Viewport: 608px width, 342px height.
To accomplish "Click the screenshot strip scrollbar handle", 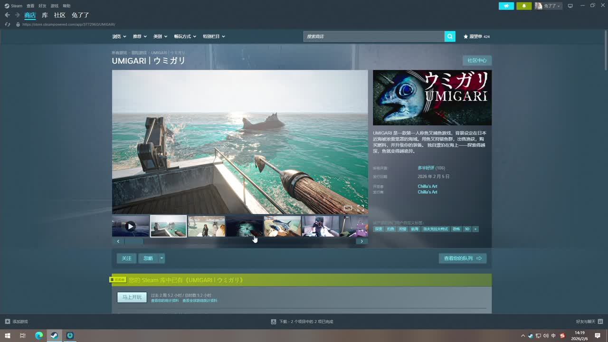I will pos(133,241).
